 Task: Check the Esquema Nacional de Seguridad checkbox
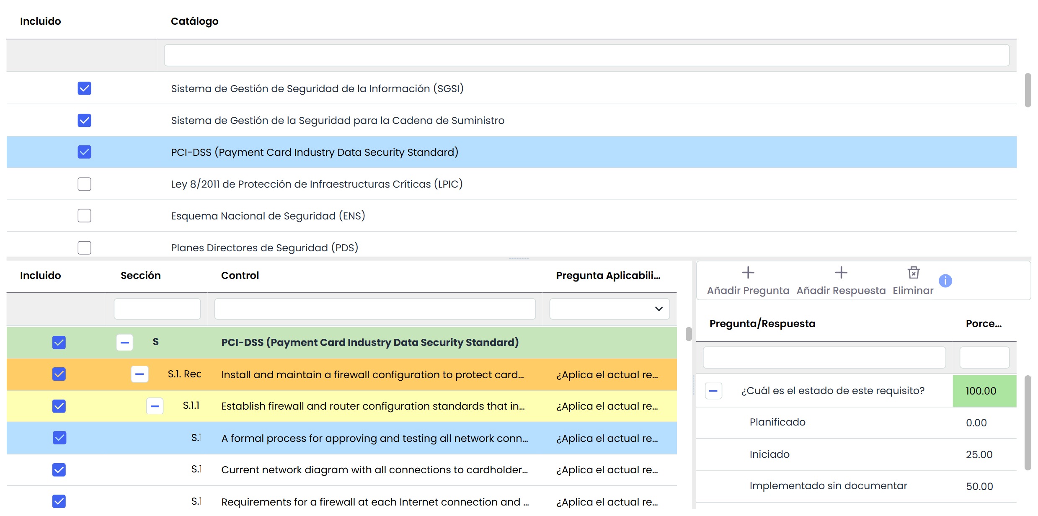tap(84, 216)
